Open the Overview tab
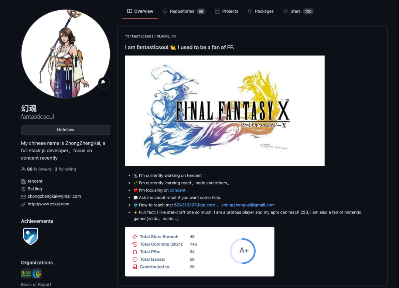The height and width of the screenshot is (288, 399). point(140,11)
